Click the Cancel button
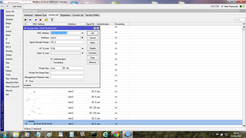246x138 pixels. 93,38
